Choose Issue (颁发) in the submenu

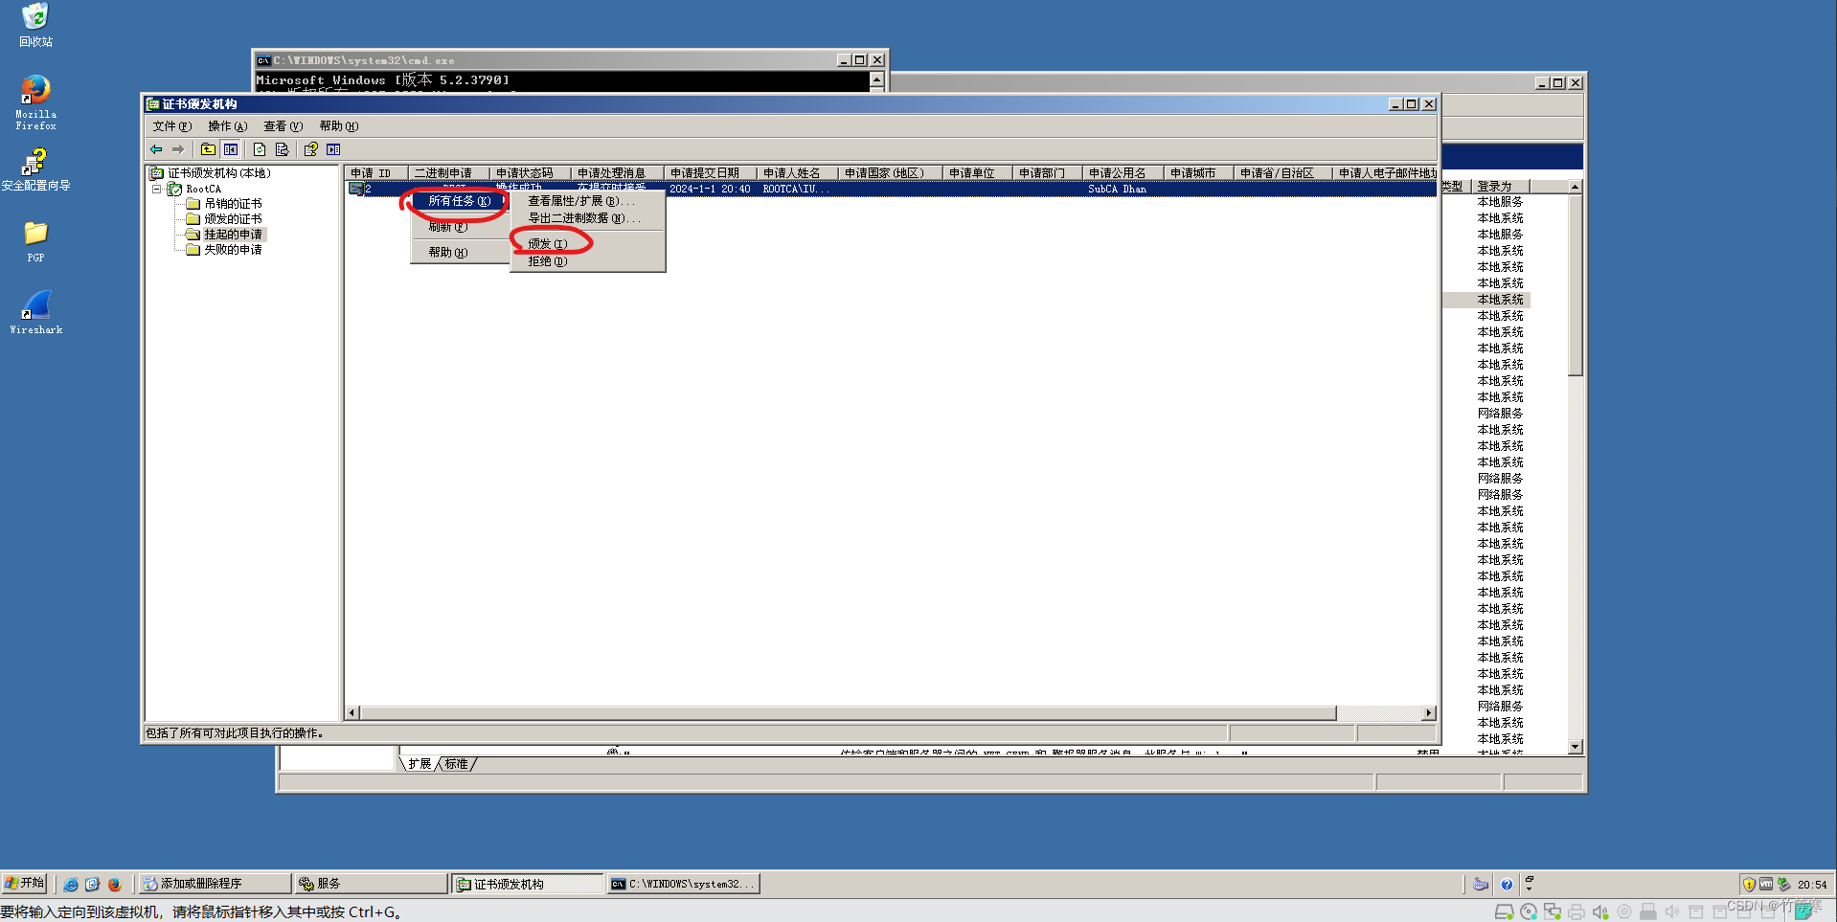tap(588, 244)
